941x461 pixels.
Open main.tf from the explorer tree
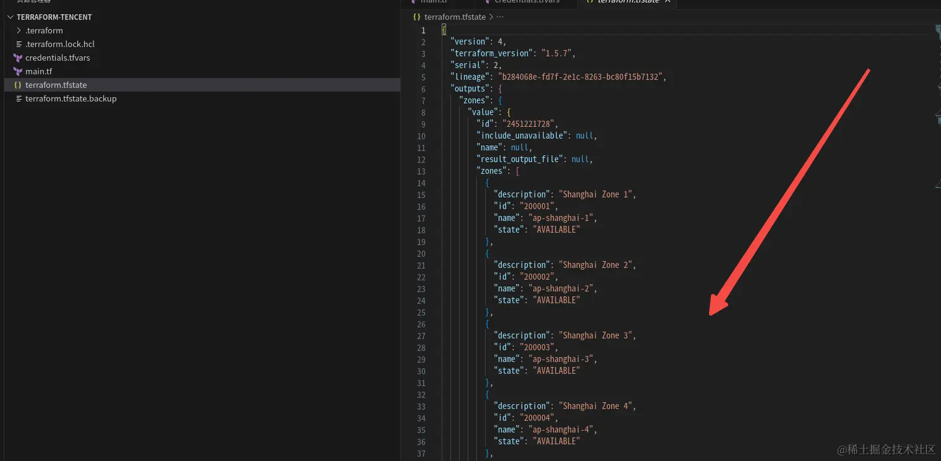pyautogui.click(x=38, y=71)
